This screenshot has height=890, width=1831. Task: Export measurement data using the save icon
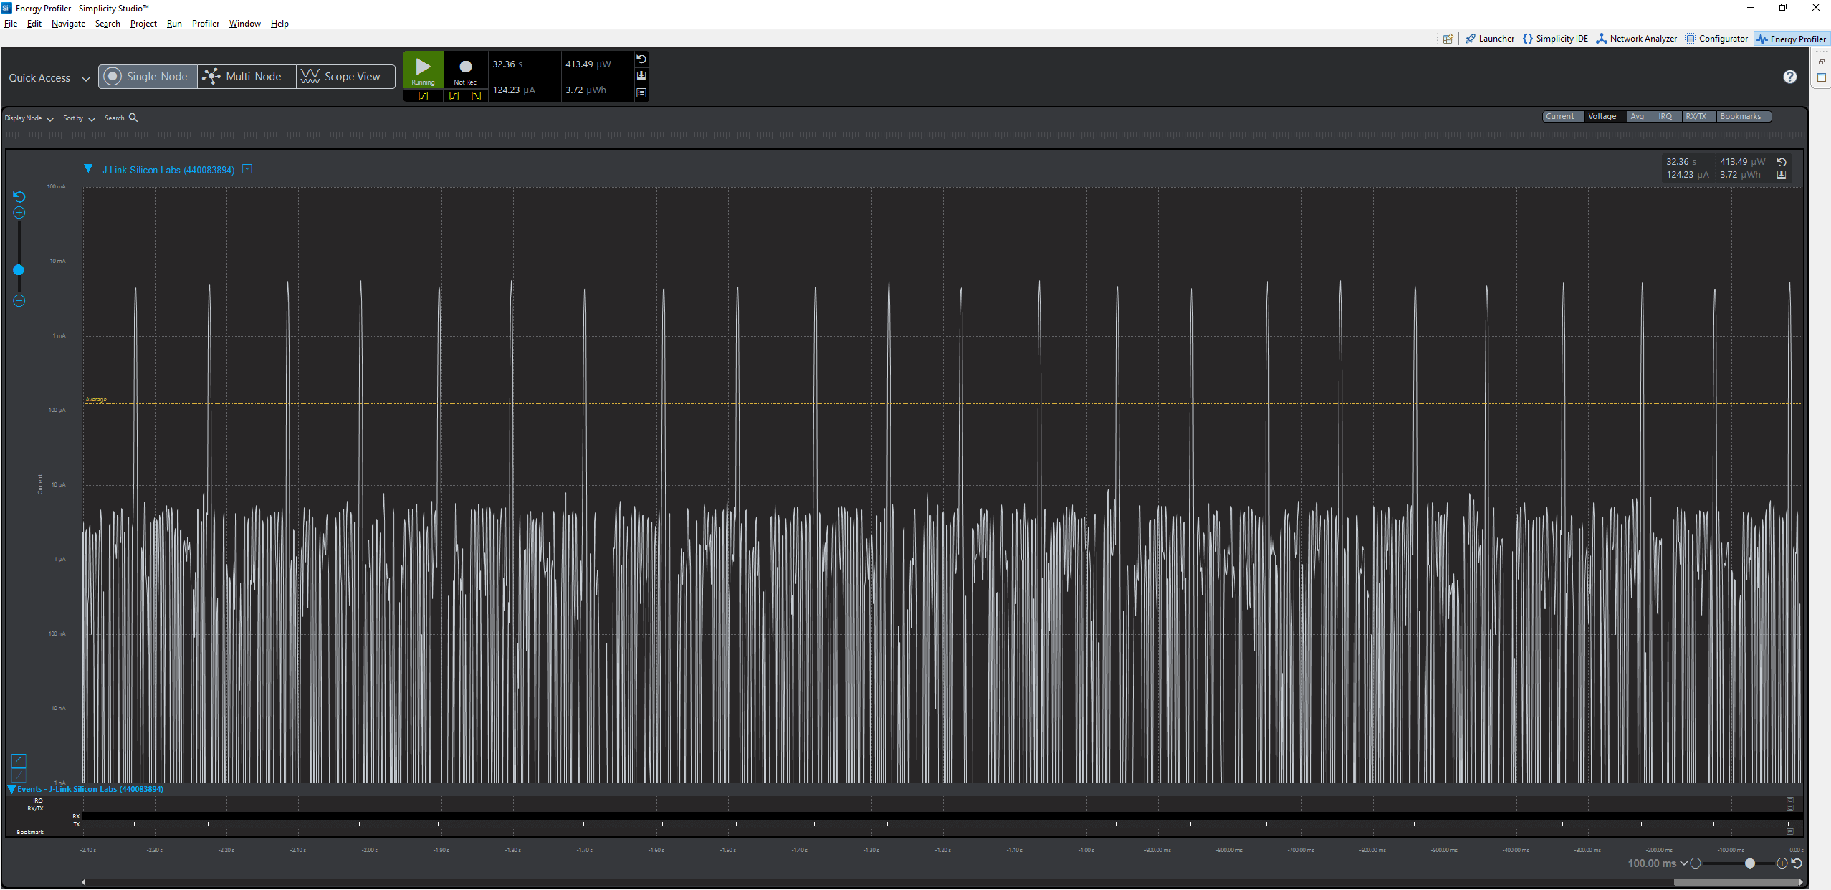coord(641,75)
